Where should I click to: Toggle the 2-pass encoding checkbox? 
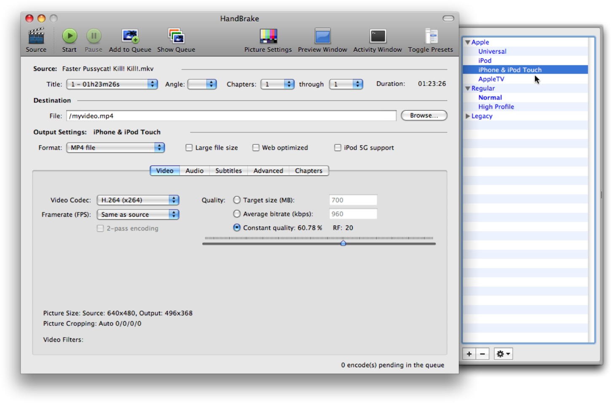click(x=100, y=228)
